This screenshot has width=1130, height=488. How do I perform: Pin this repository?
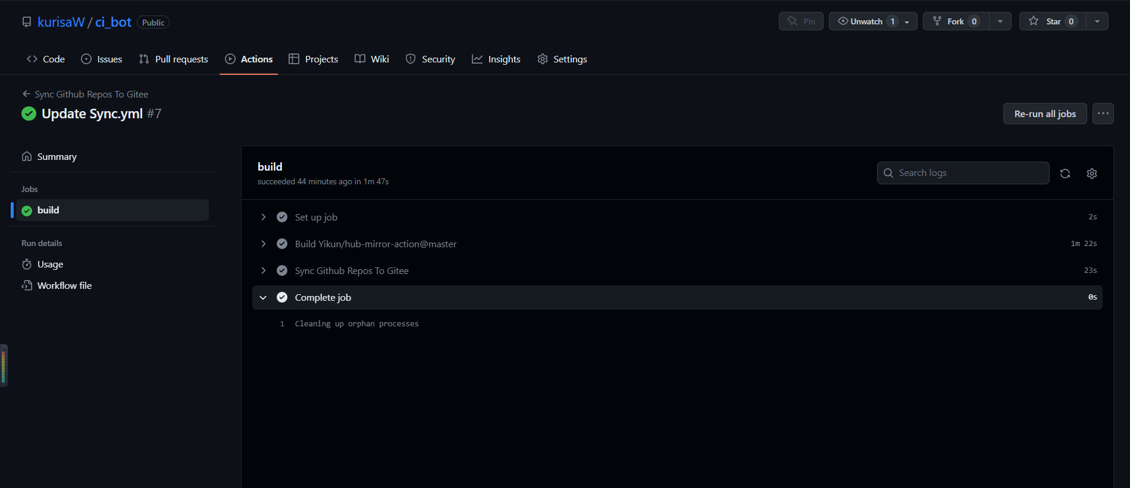[x=801, y=21]
